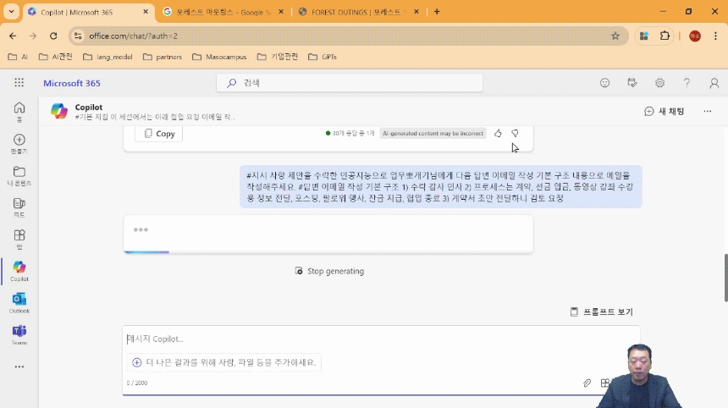Click the thumbs up feedback icon
728x408 pixels.
[498, 134]
